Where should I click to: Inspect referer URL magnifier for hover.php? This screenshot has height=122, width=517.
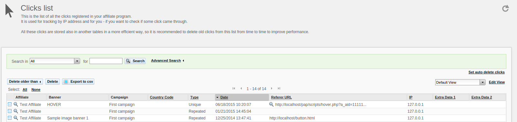(271, 104)
